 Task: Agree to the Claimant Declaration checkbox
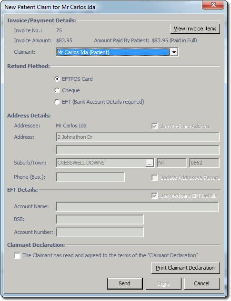tap(17, 255)
